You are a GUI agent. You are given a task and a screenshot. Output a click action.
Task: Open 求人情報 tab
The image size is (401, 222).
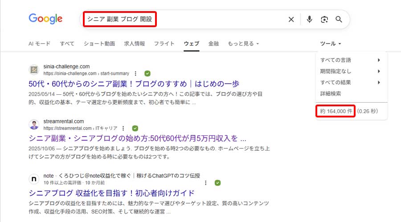coord(135,44)
